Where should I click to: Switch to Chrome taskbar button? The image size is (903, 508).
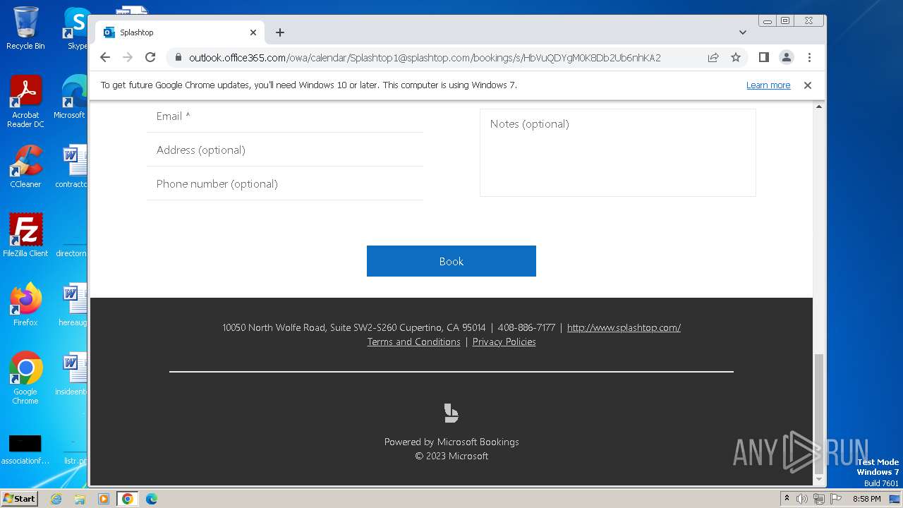128,499
